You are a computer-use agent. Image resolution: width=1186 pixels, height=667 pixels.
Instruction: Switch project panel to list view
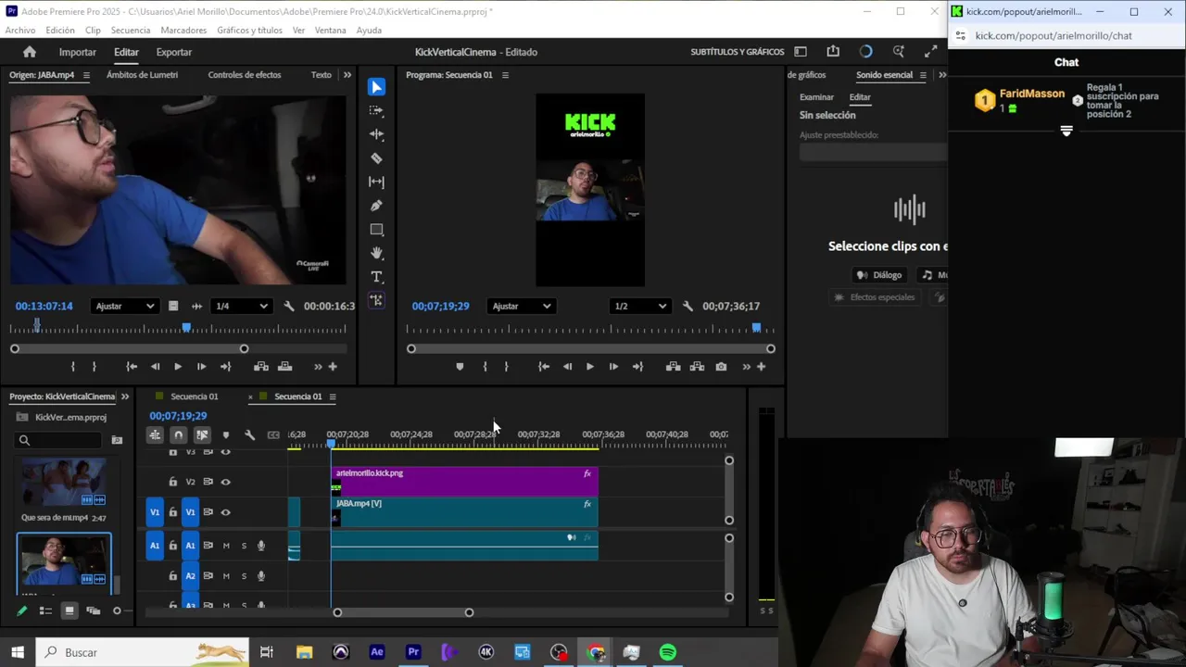(45, 610)
